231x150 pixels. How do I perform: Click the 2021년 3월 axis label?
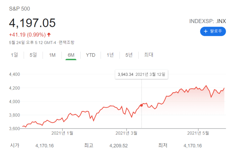click(126, 133)
